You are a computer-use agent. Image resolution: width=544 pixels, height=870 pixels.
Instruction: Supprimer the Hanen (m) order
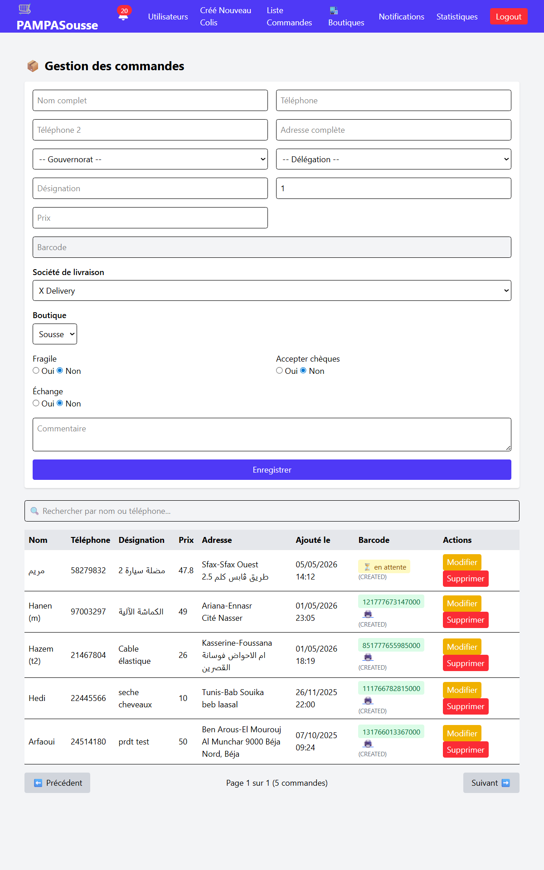(466, 619)
